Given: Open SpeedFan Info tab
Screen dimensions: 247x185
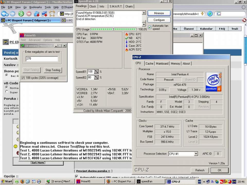Looking at the screenshot, I should point(102,6).
